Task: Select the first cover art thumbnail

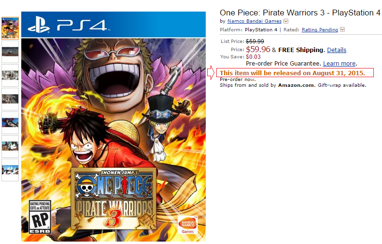Action: (10, 28)
